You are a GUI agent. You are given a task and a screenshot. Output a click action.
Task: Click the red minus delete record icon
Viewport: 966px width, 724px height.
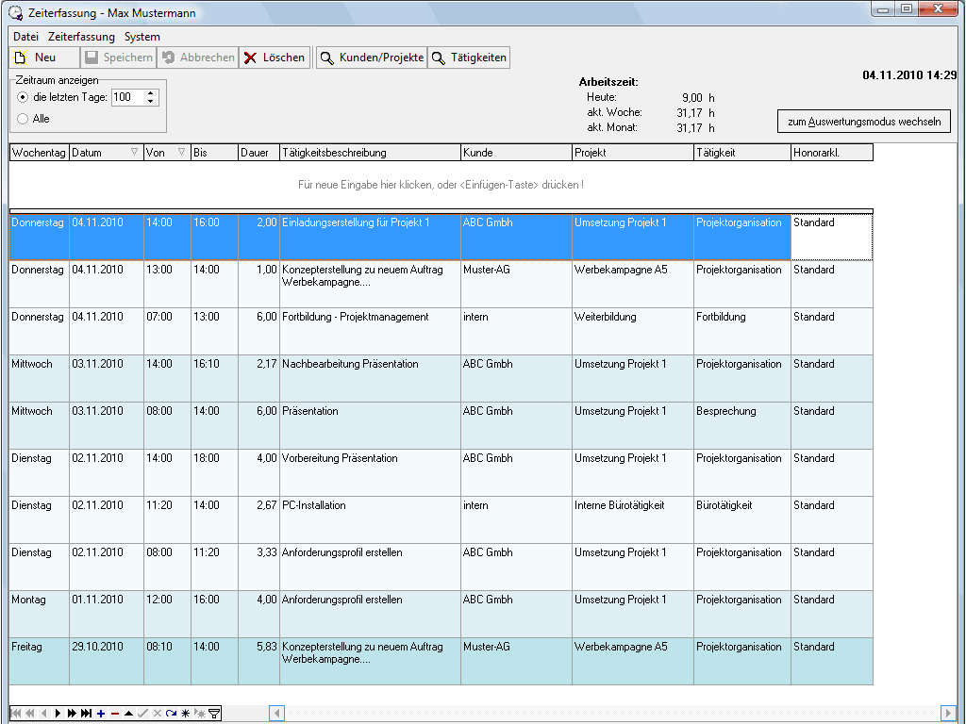pyautogui.click(x=115, y=714)
